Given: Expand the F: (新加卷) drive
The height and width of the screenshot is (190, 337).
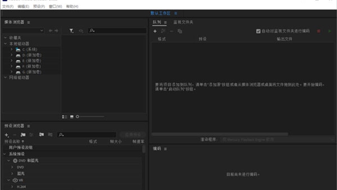Looking at the screenshot, I should point(11,66).
